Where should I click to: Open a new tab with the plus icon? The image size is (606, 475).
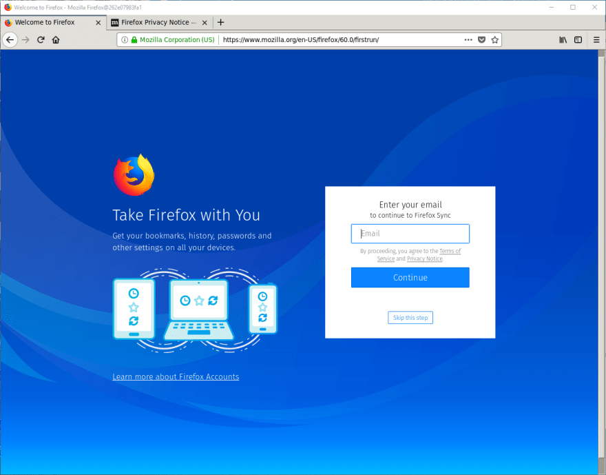coord(220,23)
